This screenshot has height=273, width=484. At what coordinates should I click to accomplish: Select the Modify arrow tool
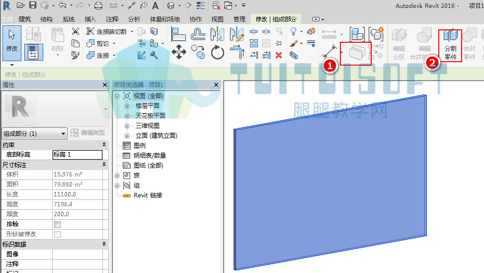coord(12,43)
